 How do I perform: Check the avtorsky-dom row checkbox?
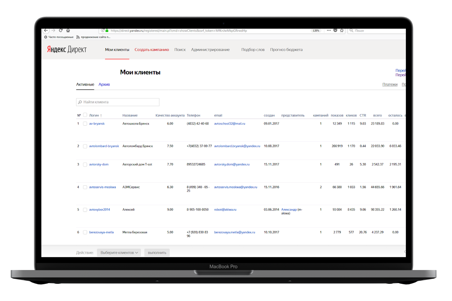pos(85,165)
